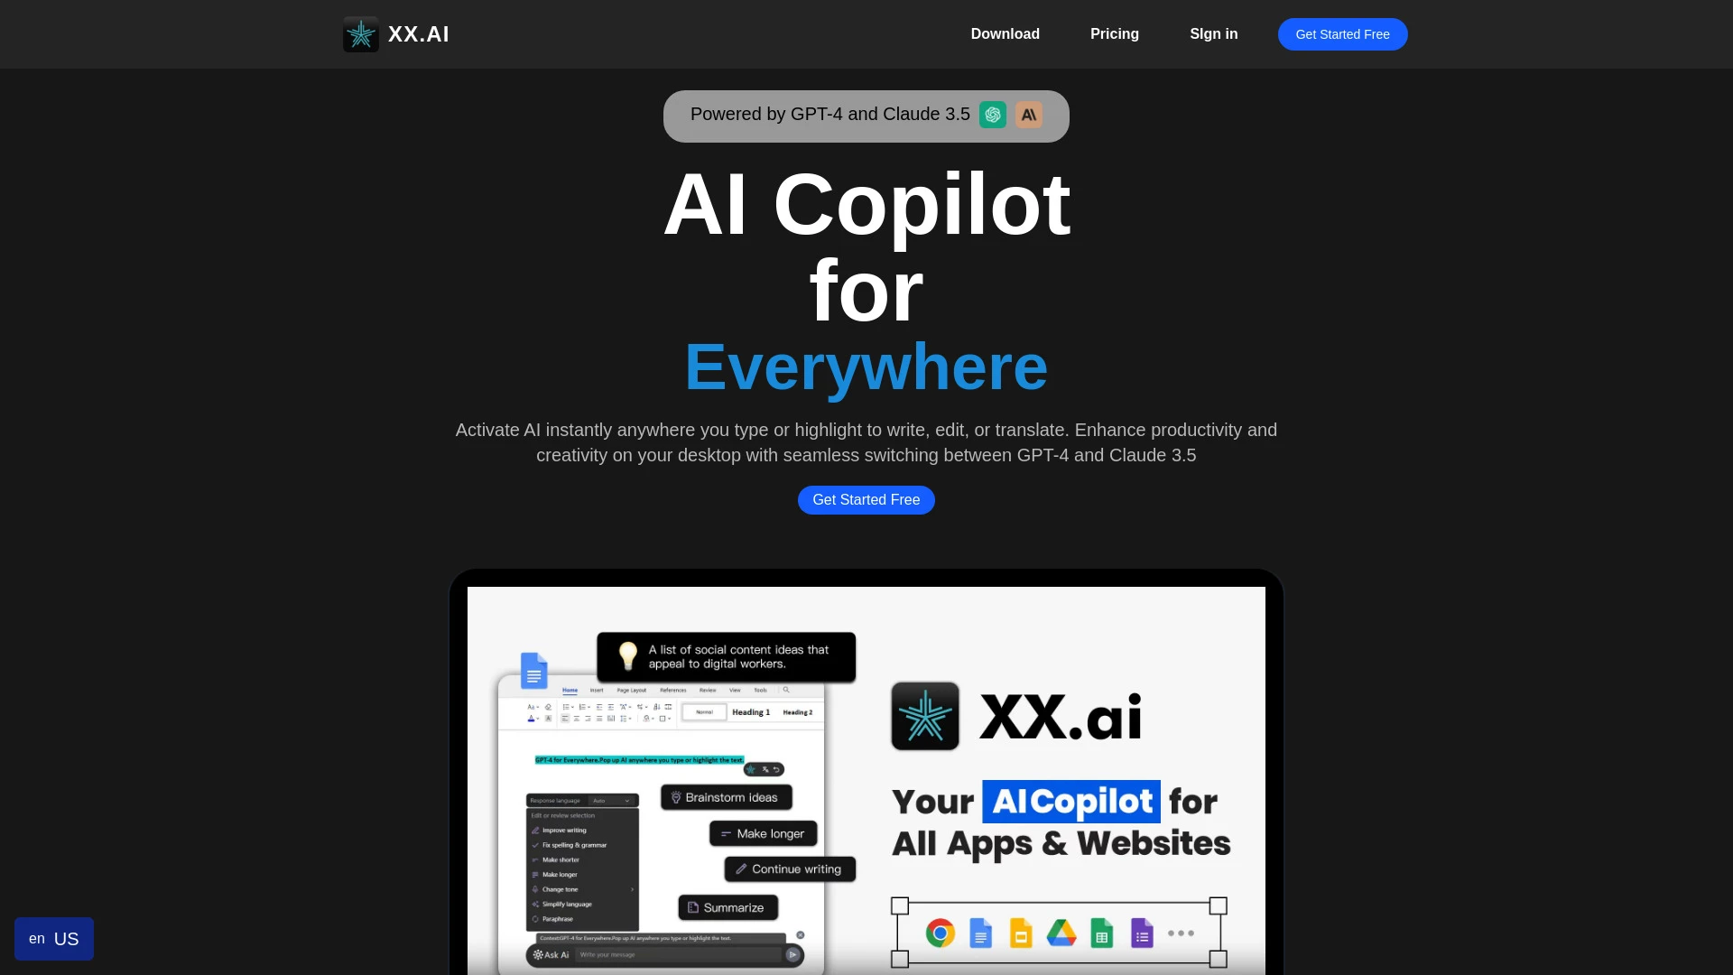Click the Chrome icon in app grid
Screen dimensions: 1733x975
click(x=939, y=933)
